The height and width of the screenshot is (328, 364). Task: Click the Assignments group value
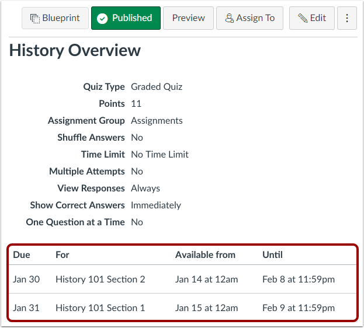157,121
